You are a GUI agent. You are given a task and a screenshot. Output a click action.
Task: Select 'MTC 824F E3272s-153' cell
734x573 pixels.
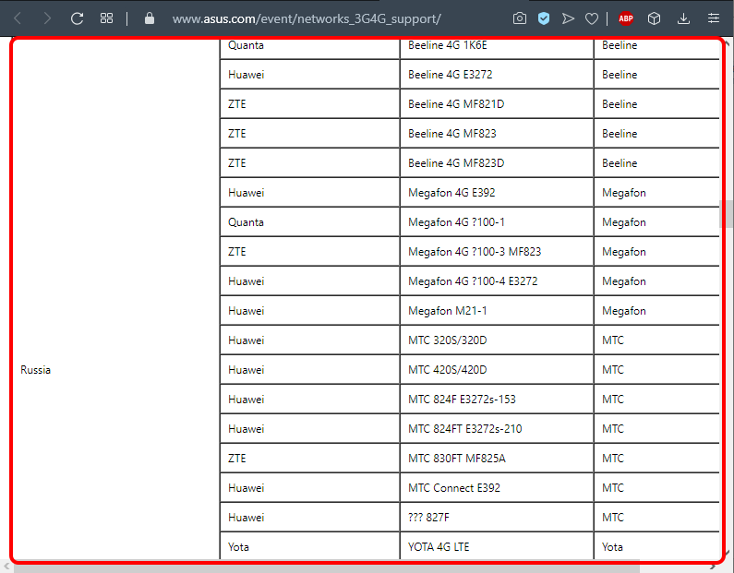497,399
